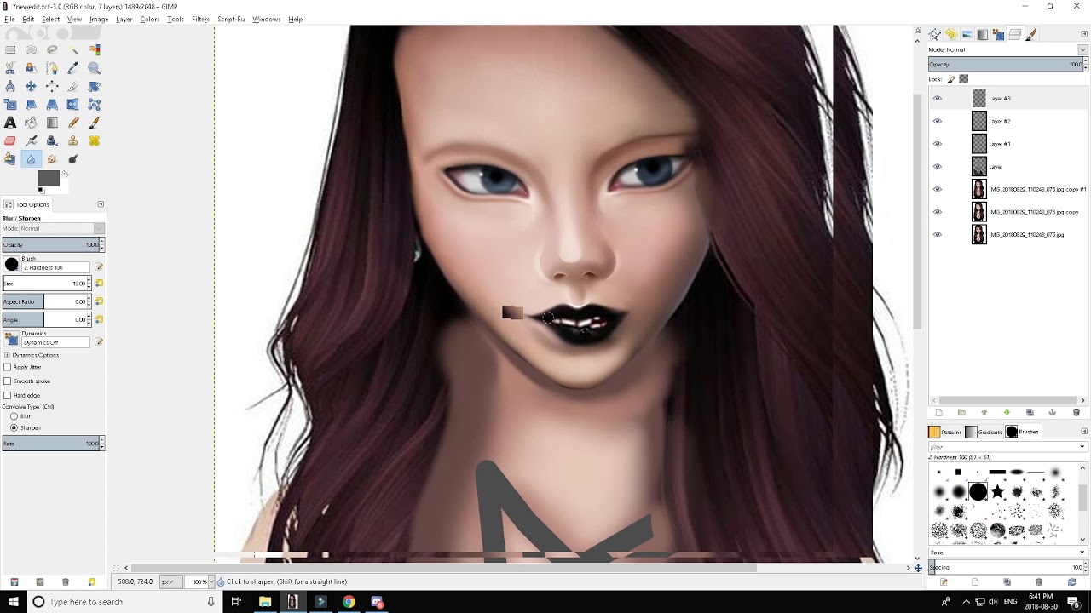Anchor the floating layer

pyautogui.click(x=1053, y=412)
